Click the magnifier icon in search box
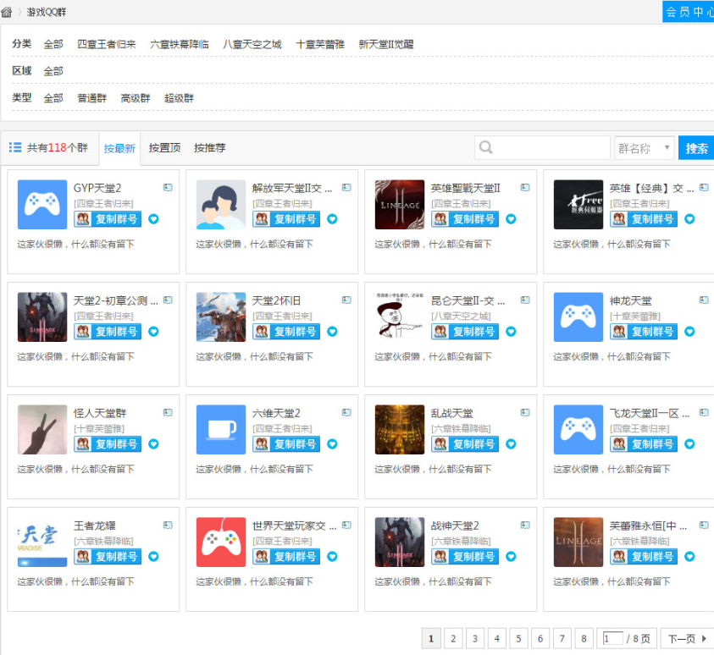 tap(486, 147)
